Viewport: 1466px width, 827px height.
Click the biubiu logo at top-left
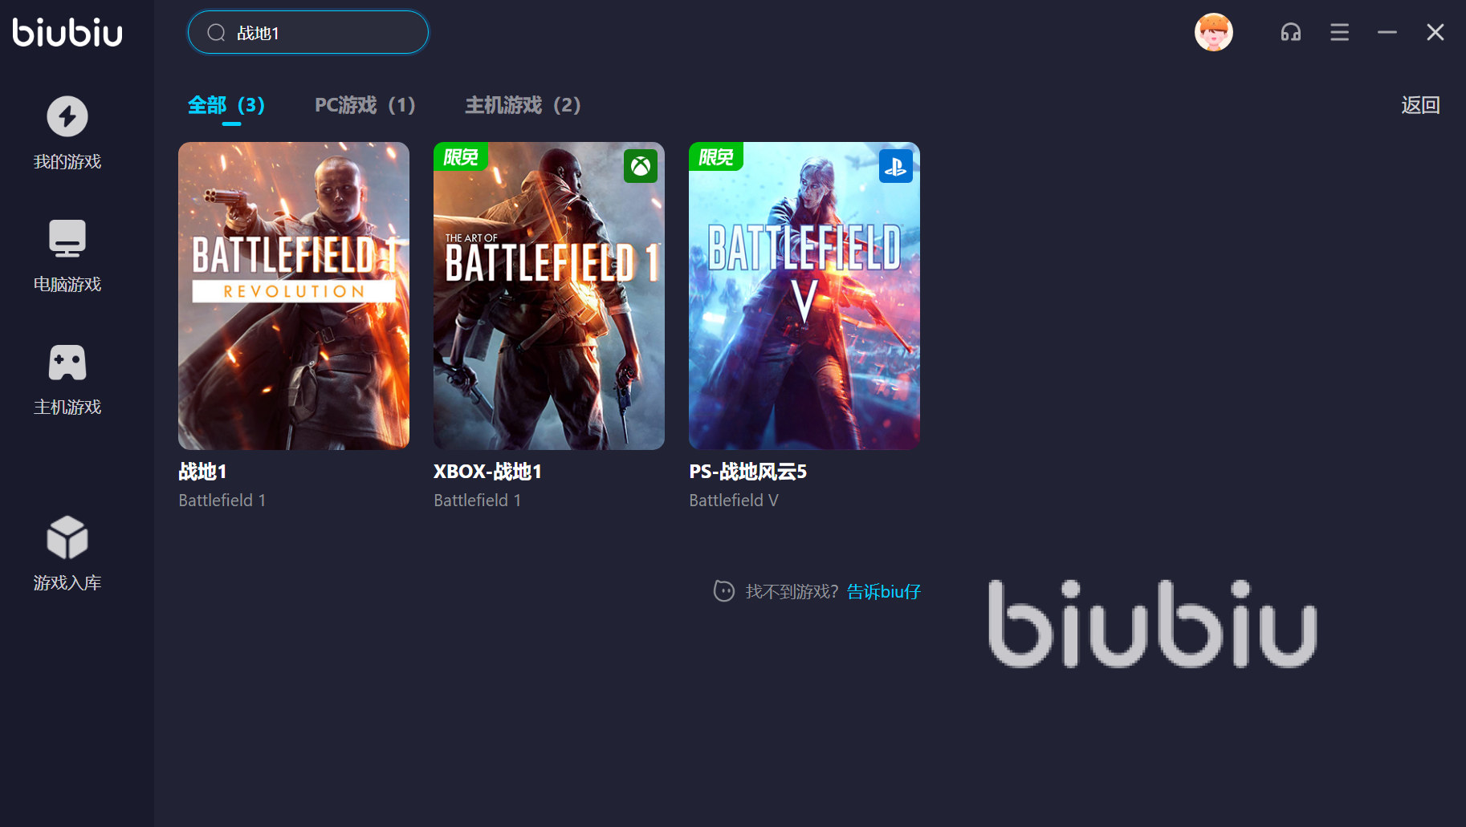click(x=67, y=32)
